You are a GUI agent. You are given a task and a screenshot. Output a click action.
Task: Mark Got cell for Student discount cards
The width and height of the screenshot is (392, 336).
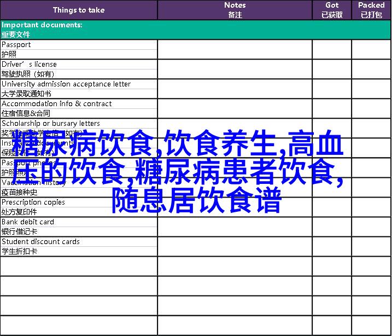(x=331, y=246)
